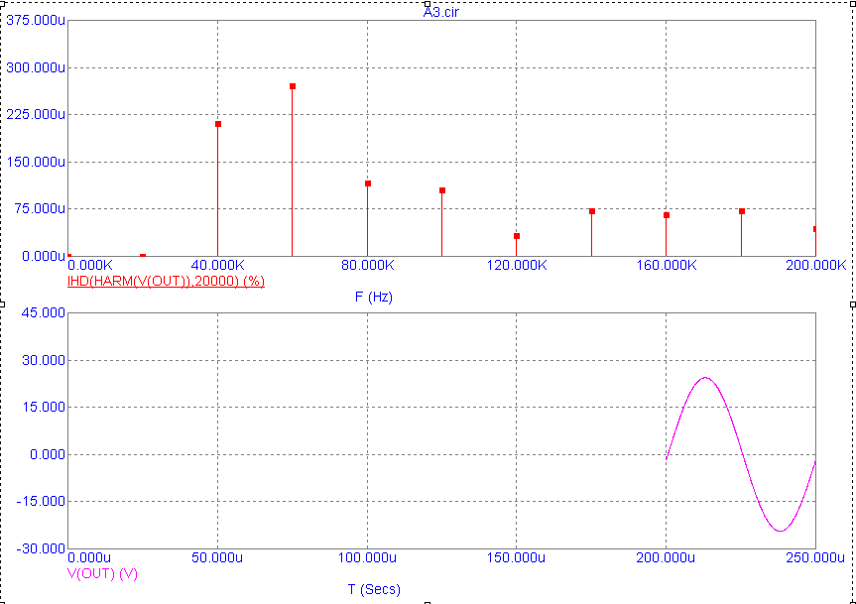Click the T (Secs) axis label
856x604 pixels.
pos(374,589)
